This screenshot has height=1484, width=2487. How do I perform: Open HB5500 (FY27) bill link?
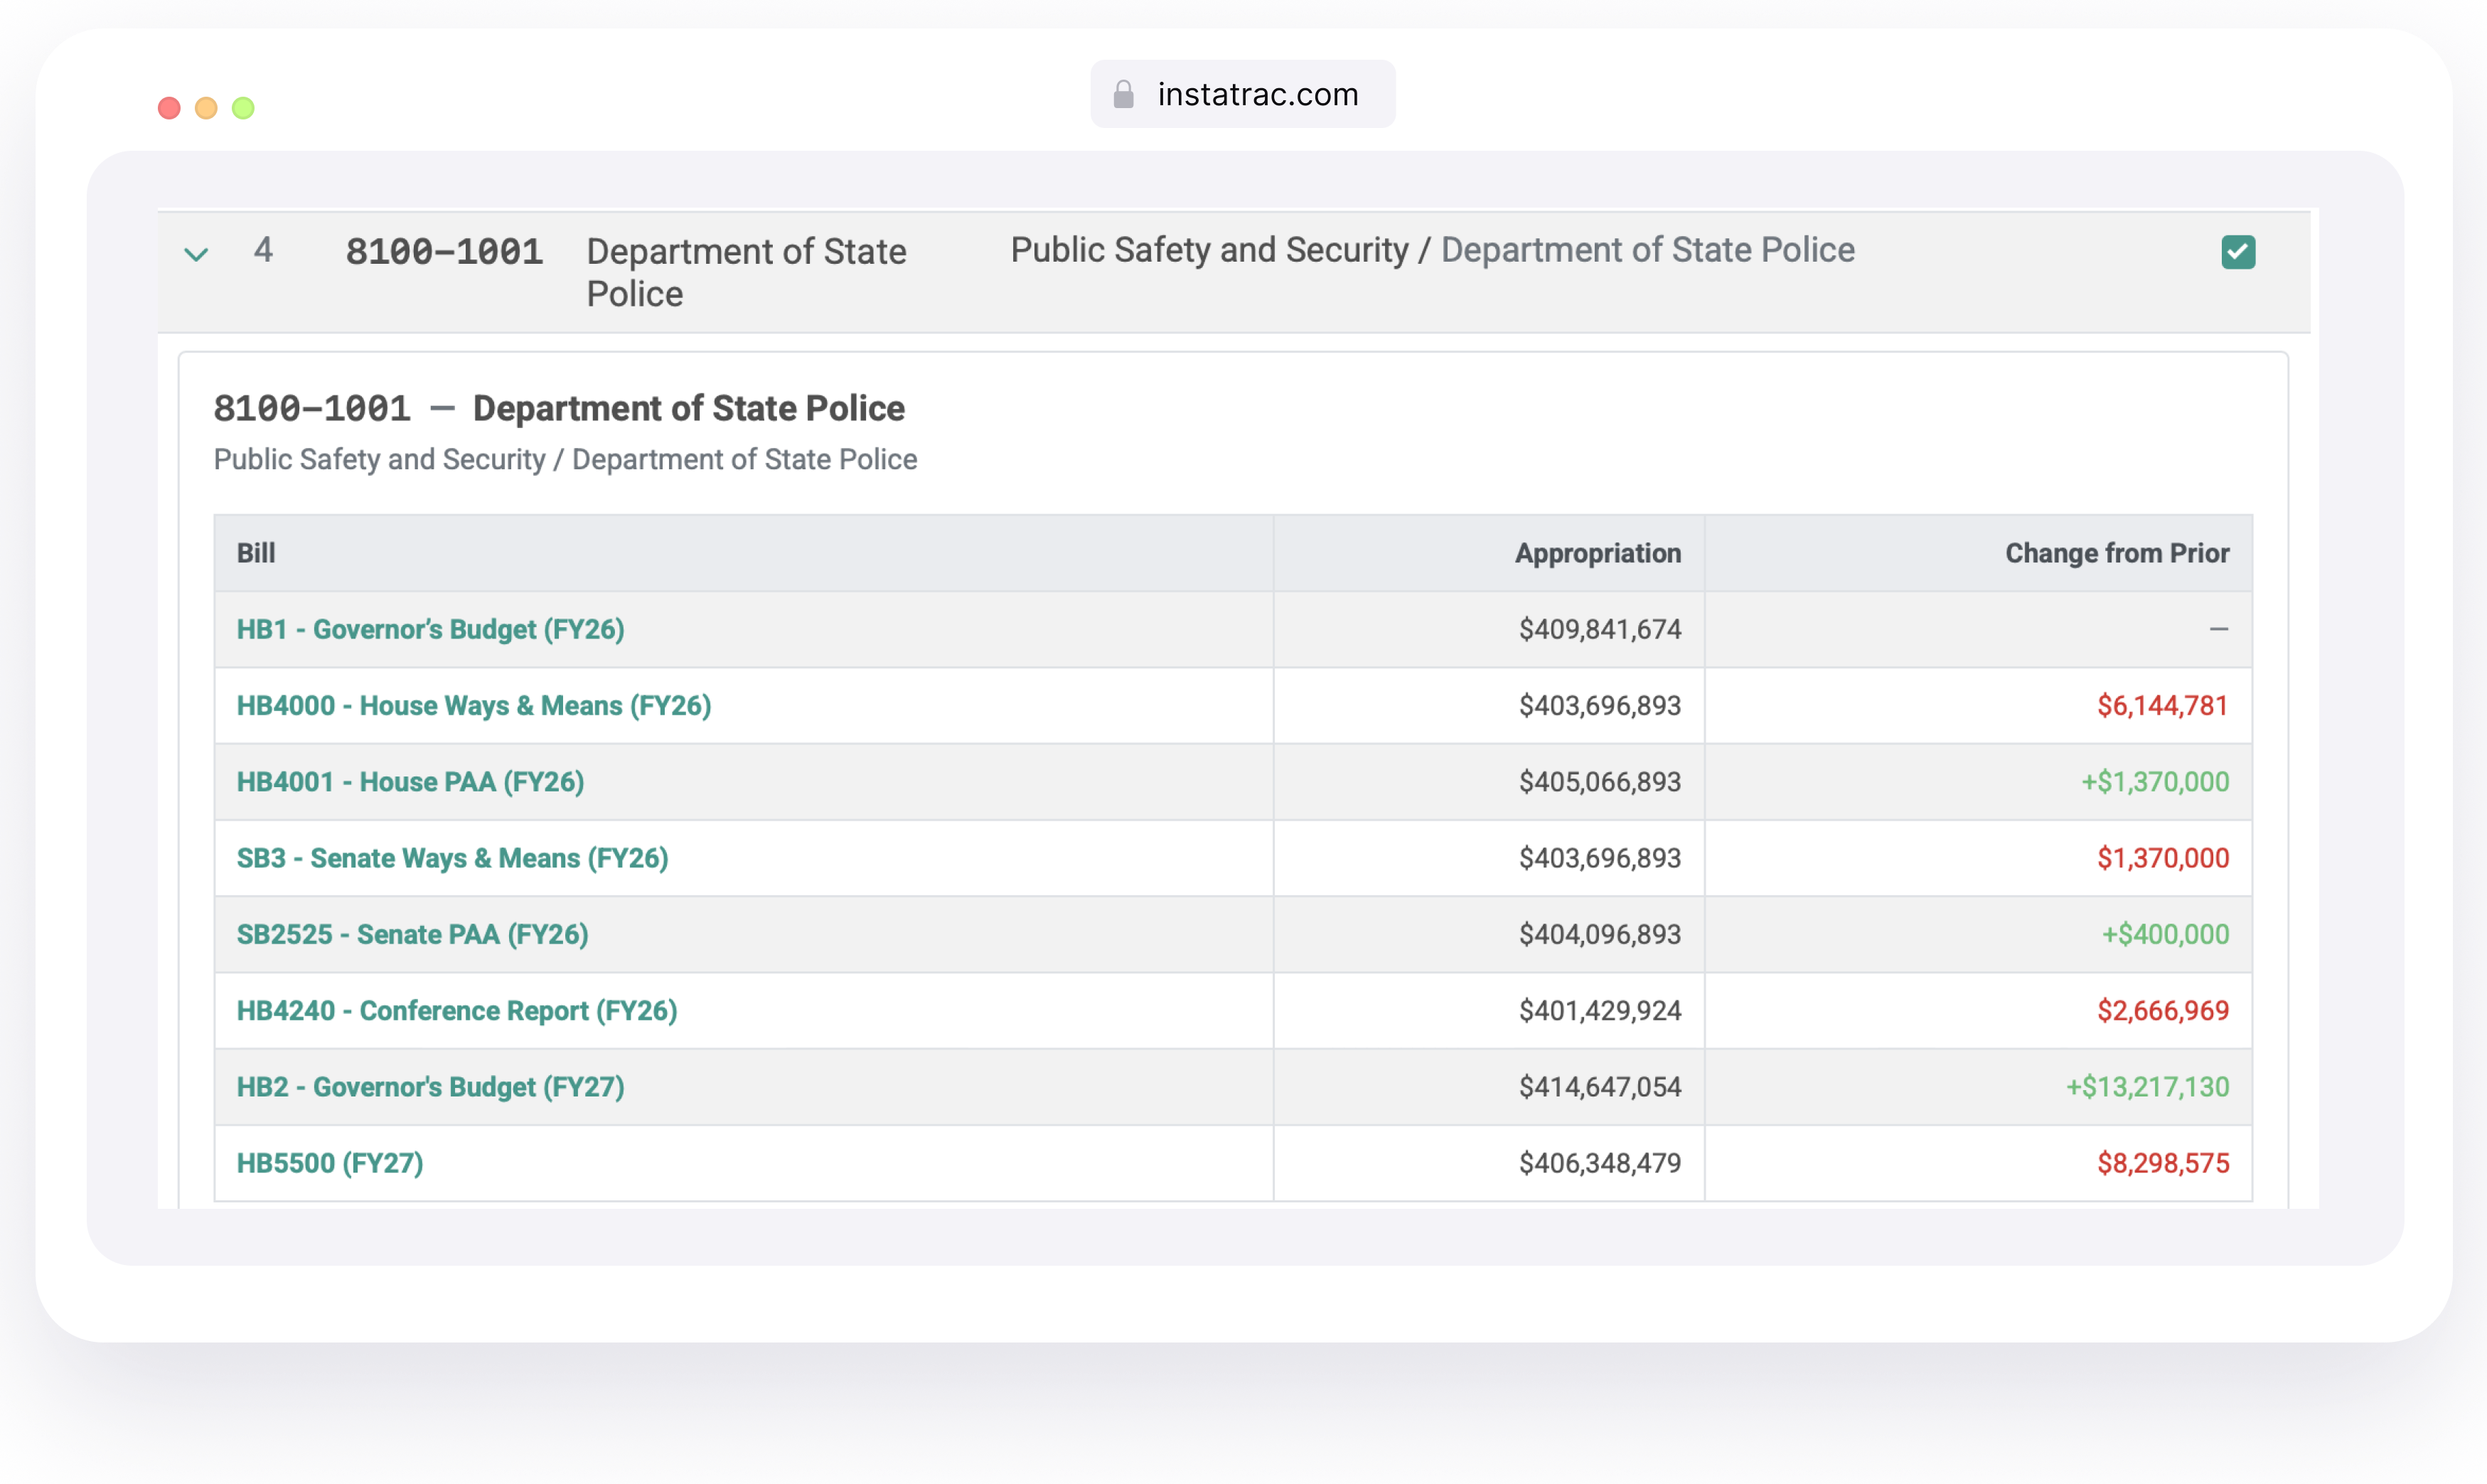pos(330,1163)
